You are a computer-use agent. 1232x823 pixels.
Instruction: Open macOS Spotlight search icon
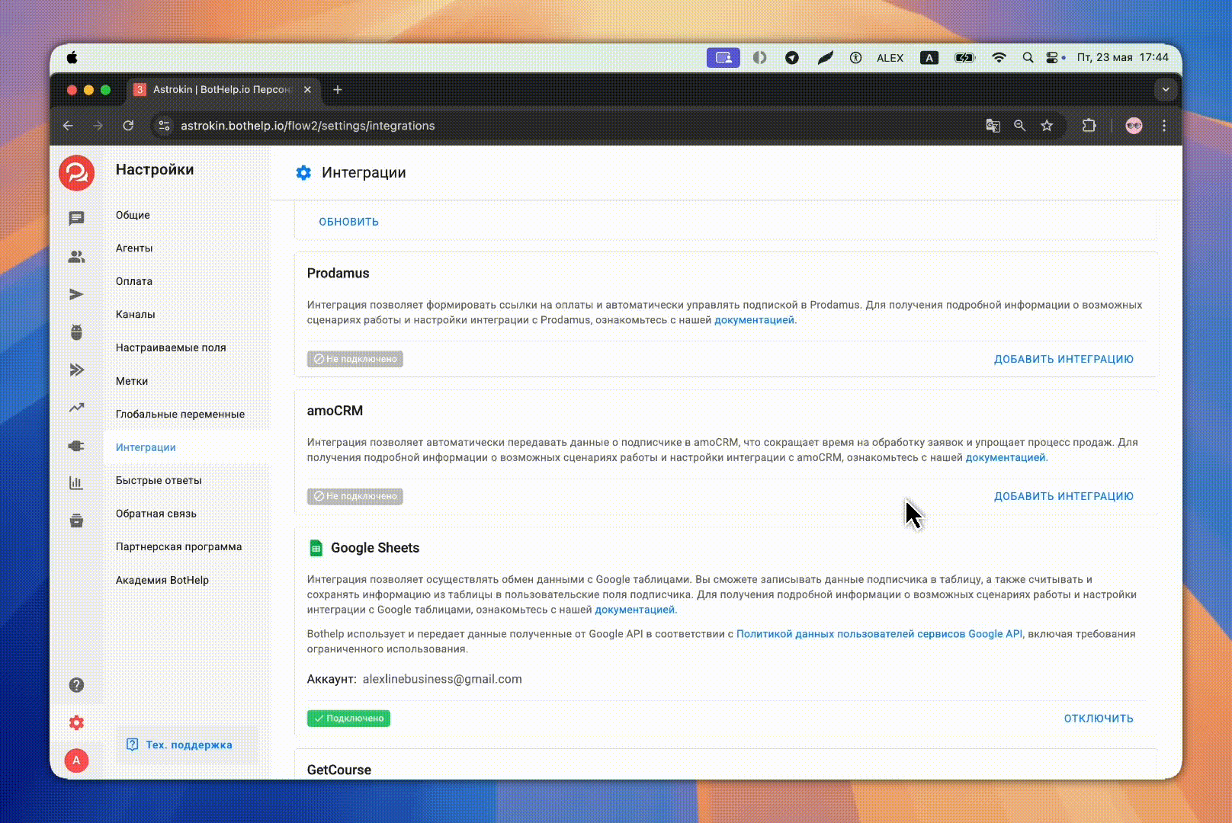point(1028,58)
